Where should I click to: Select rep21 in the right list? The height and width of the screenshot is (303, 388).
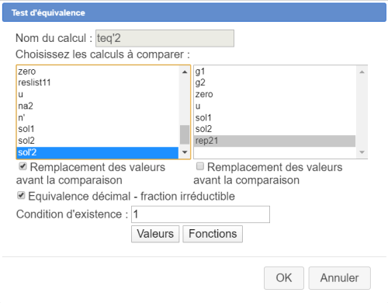click(x=275, y=141)
